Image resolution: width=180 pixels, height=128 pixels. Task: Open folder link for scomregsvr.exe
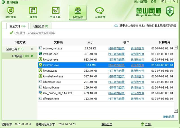117,48
